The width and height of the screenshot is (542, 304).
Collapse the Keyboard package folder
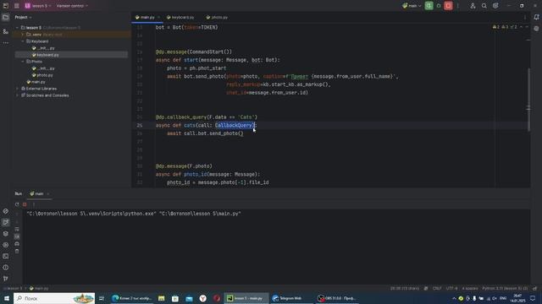coord(23,41)
